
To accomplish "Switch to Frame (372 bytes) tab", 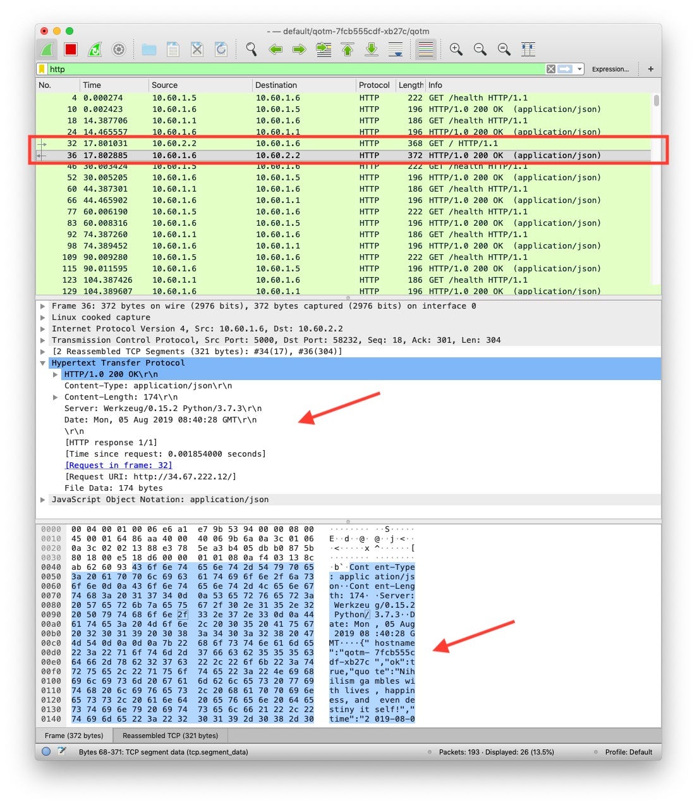I will click(74, 736).
